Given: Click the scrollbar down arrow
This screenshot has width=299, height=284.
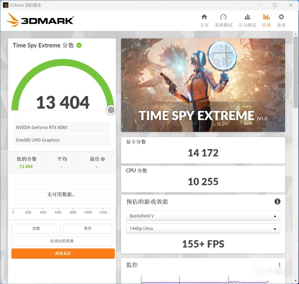Looking at the screenshot, I should coord(295,281).
